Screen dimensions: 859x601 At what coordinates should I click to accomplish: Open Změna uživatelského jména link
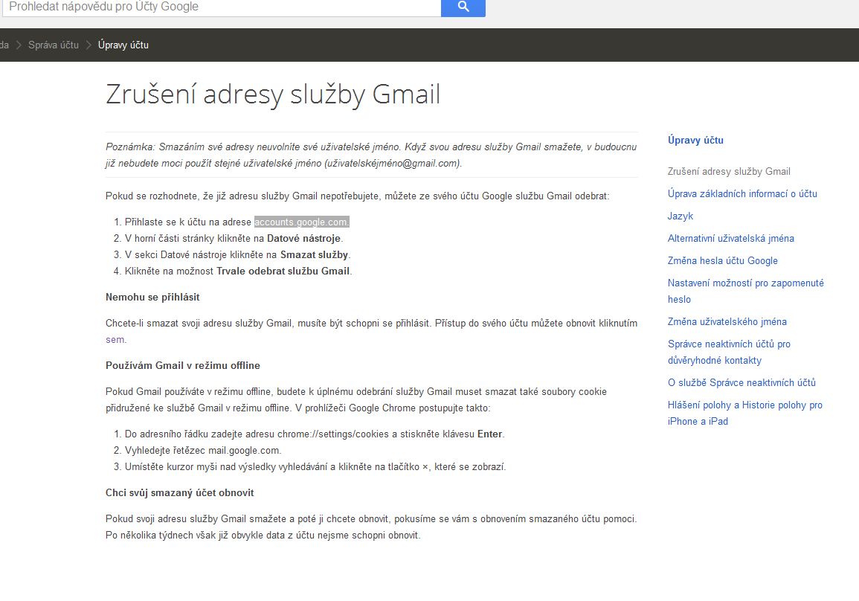point(727,321)
